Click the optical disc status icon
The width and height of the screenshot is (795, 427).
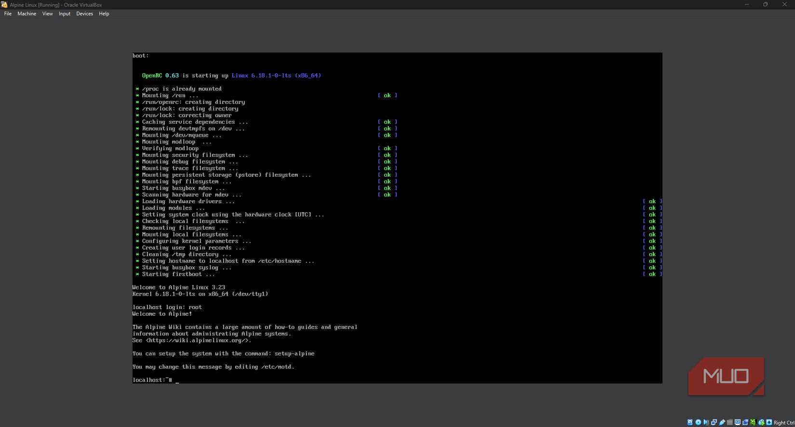tap(698, 422)
